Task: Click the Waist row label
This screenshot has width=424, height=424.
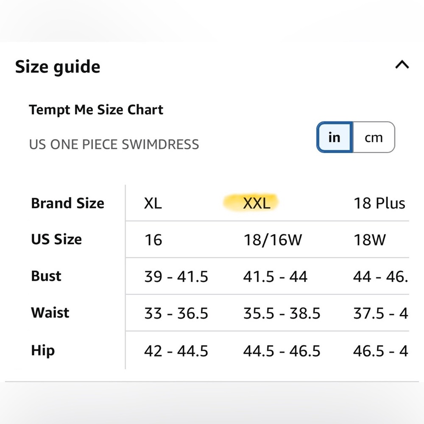Action: [50, 313]
